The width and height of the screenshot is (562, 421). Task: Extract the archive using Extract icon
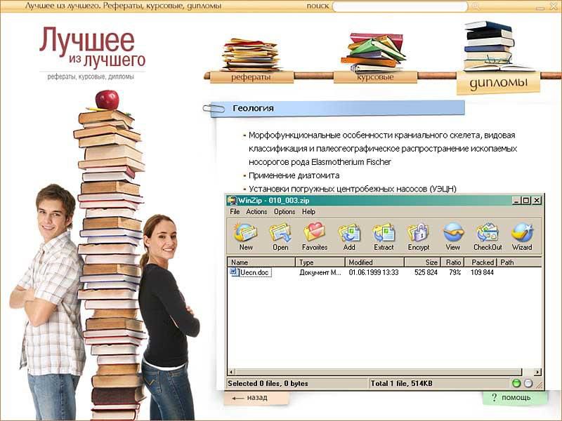[x=384, y=234]
